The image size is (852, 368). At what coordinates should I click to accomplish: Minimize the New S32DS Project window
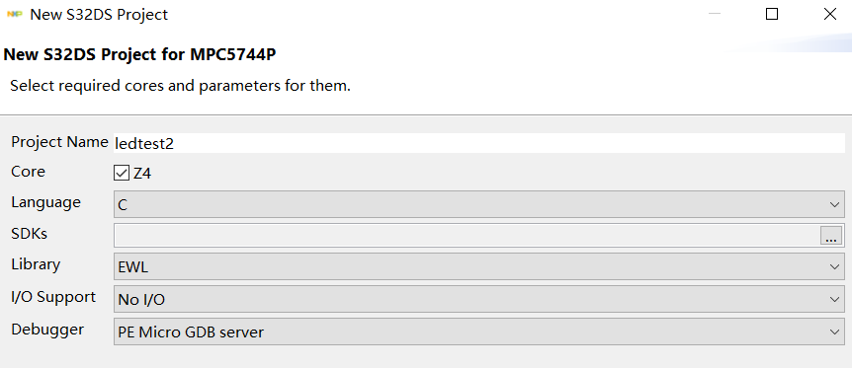[715, 14]
